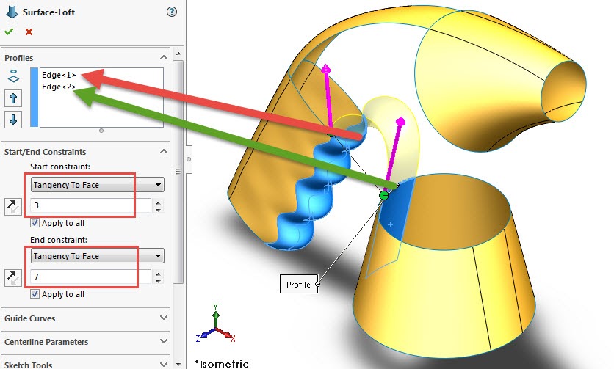614x369 pixels.
Task: Accept the Surface-Loft with the green checkmark
Action: [x=9, y=32]
